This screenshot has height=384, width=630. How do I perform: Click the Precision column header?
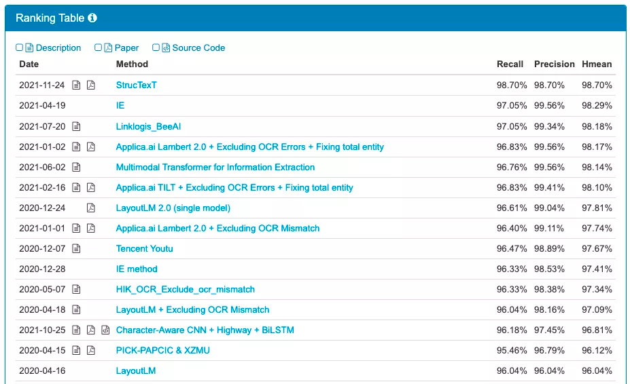pos(554,64)
